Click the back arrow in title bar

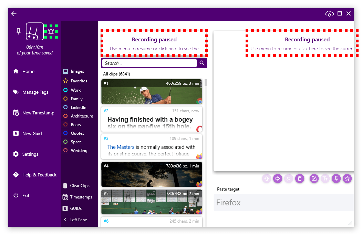[x=14, y=14]
